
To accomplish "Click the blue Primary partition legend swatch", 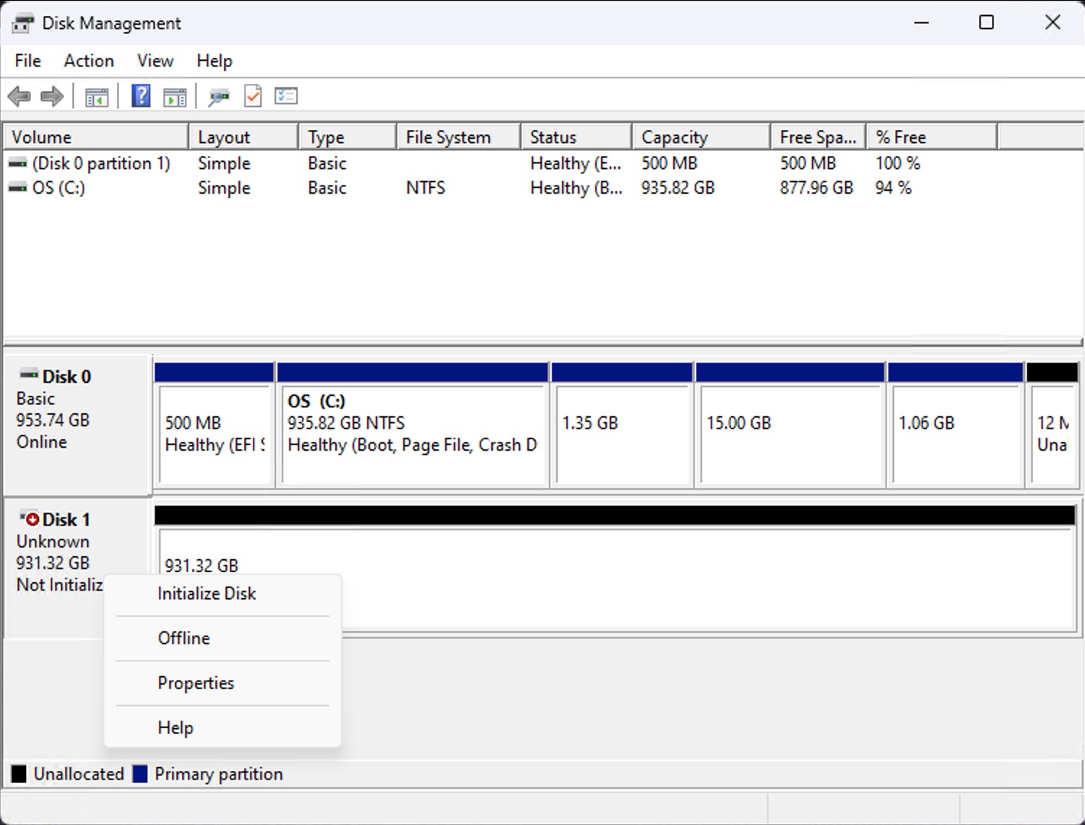I will (x=140, y=774).
